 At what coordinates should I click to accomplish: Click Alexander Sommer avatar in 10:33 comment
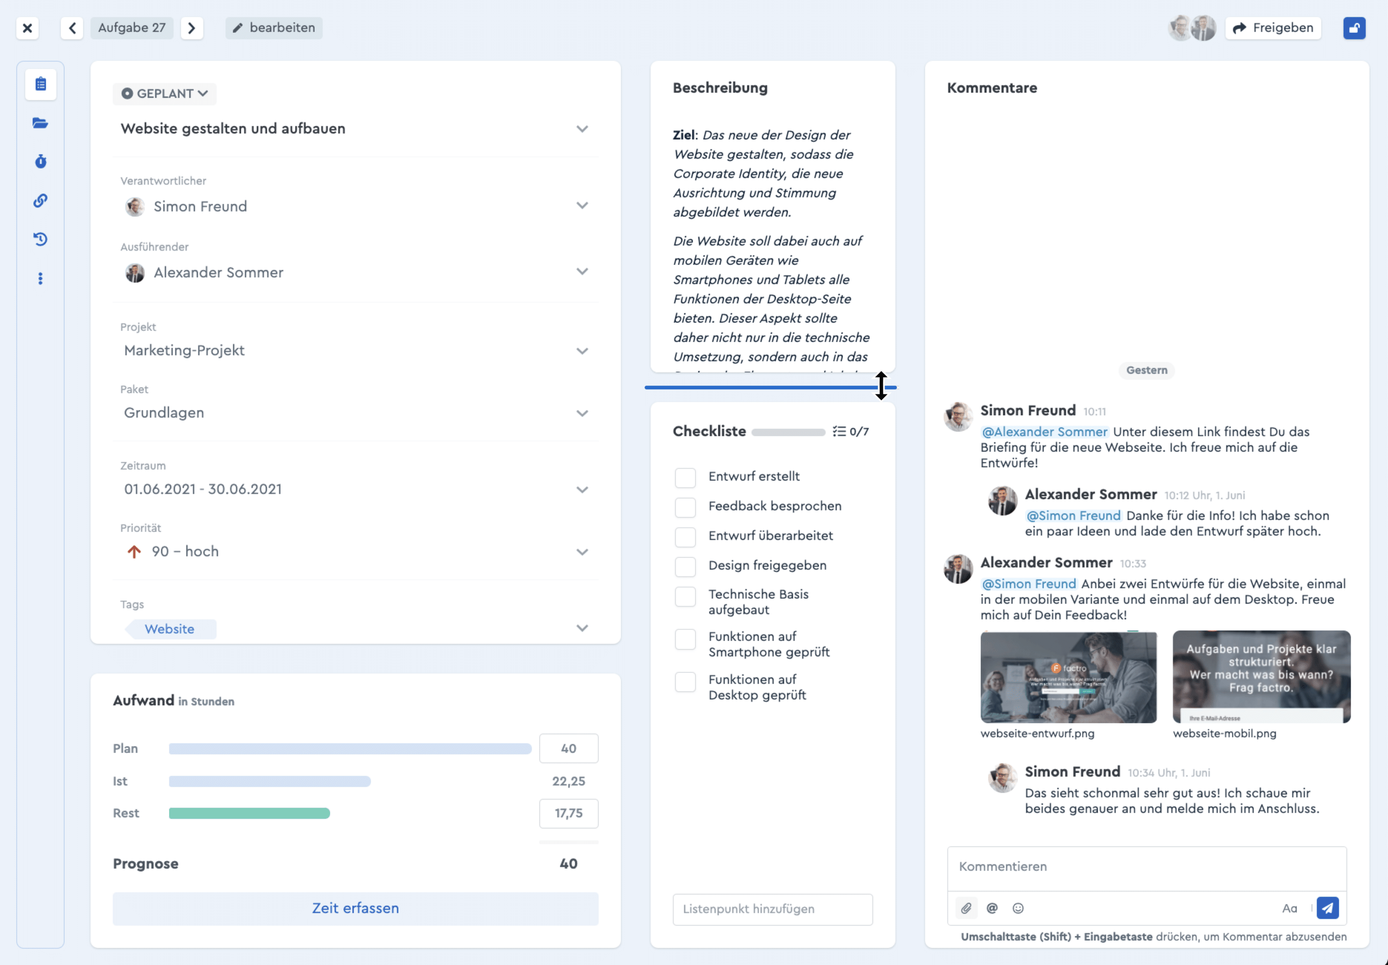tap(958, 568)
